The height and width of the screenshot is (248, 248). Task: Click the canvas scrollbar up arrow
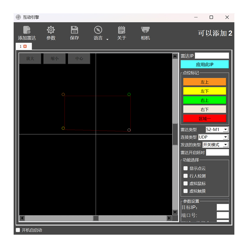point(175,56)
